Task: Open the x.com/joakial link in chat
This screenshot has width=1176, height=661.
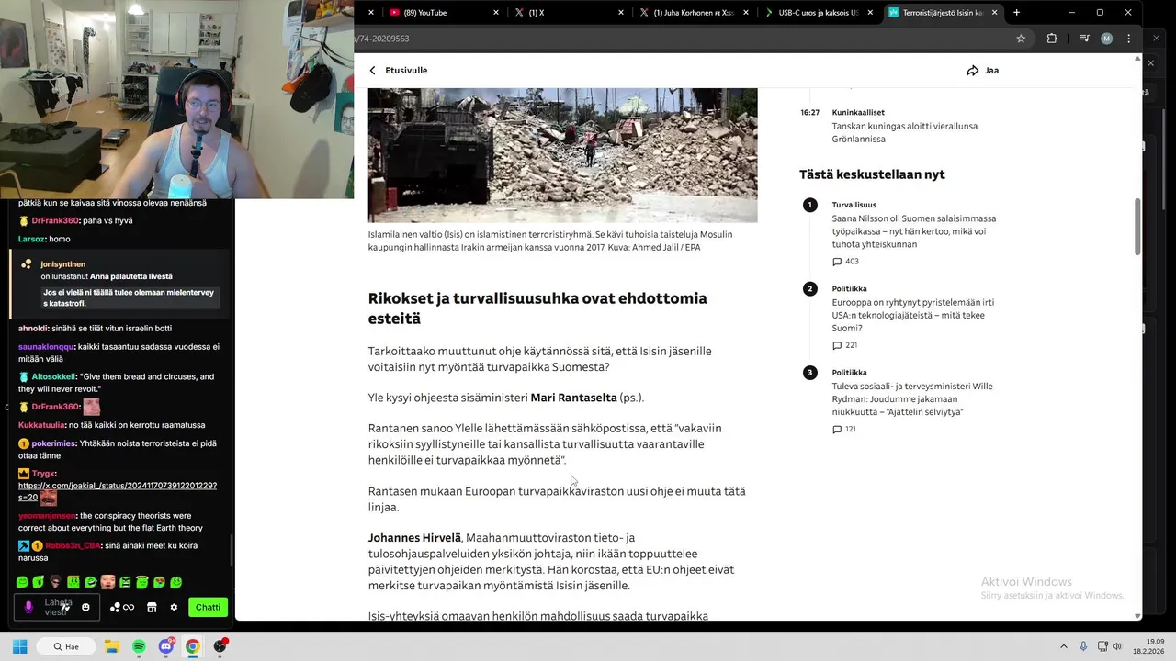Action: pyautogui.click(x=118, y=491)
